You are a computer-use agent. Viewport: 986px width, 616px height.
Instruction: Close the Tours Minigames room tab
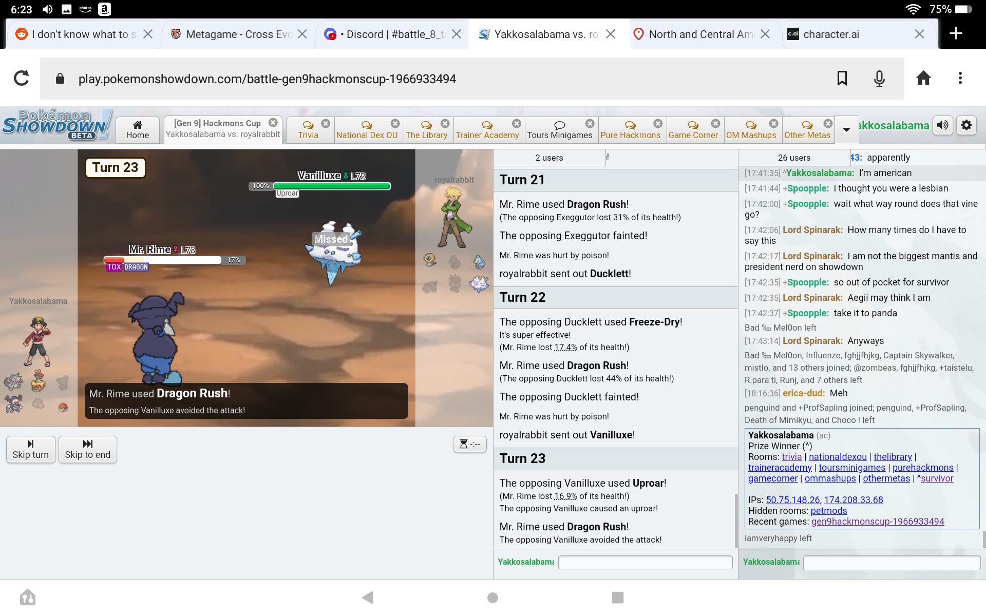pos(590,123)
